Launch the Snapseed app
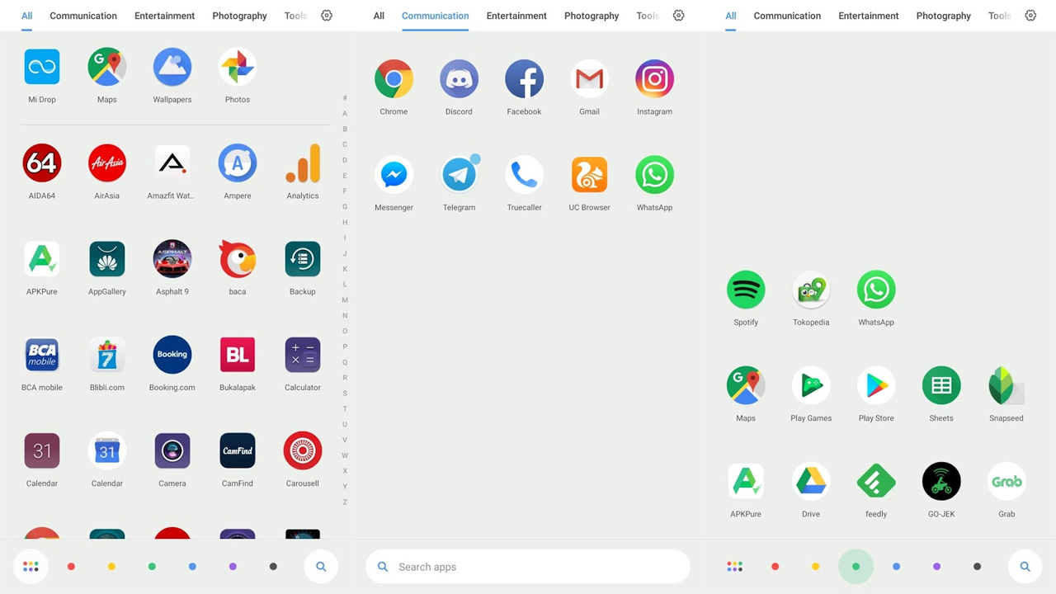The width and height of the screenshot is (1056, 594). click(x=1006, y=385)
